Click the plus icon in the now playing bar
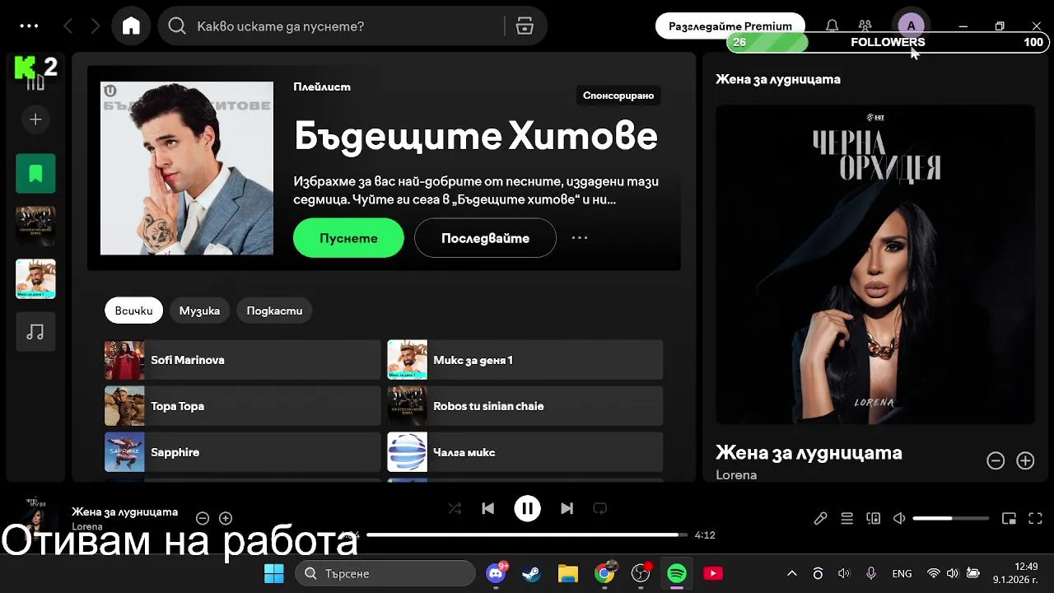Screen dimensions: 1054x593 point(226,518)
